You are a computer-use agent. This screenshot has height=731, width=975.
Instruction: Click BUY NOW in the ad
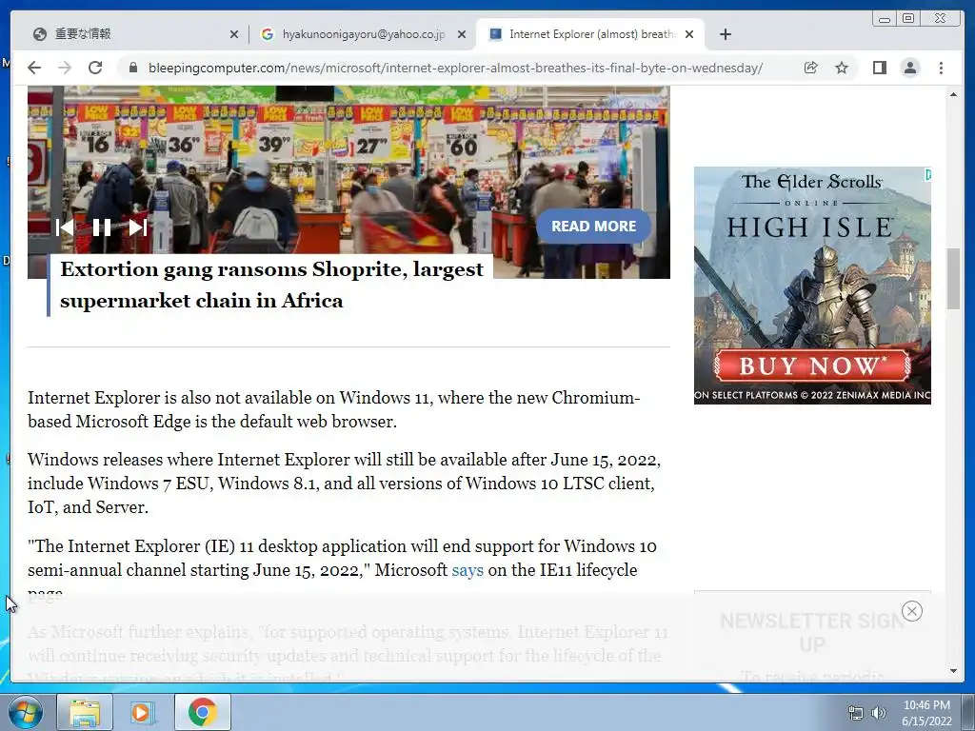coord(813,365)
